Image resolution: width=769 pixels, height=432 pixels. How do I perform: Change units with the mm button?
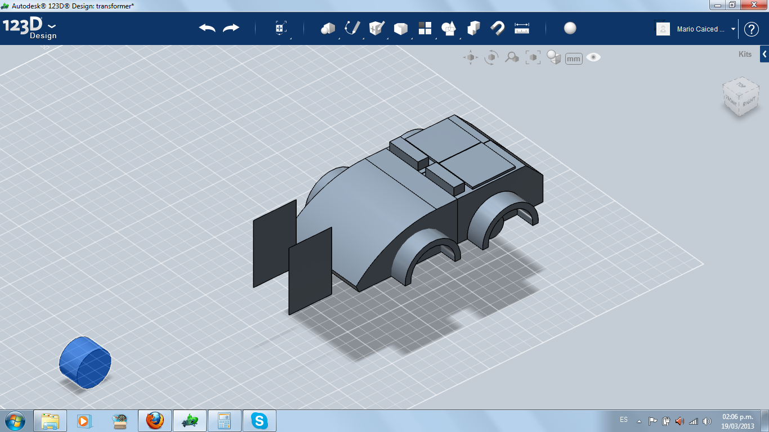574,58
